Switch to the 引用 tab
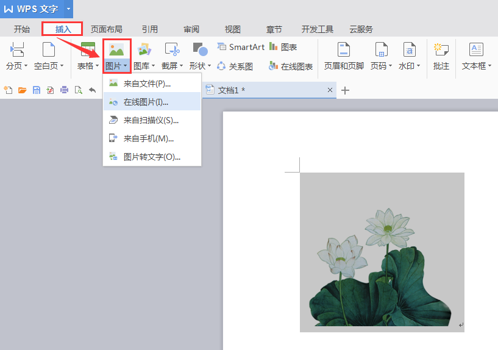 [150, 29]
